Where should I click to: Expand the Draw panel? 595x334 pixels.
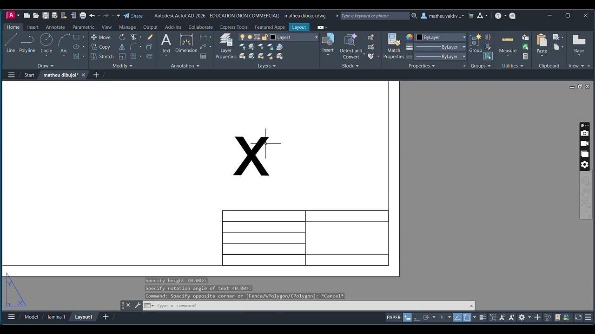tap(46, 66)
